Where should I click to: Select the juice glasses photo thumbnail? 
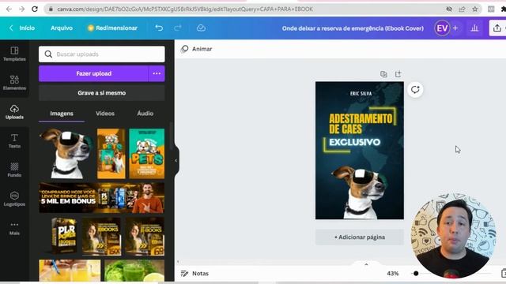(70, 271)
